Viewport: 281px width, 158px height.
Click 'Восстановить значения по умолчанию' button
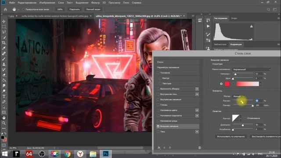pyautogui.click(x=265, y=136)
